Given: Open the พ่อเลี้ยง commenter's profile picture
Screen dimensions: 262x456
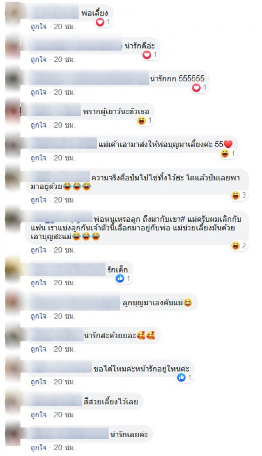Looking at the screenshot, I should pos(13,13).
